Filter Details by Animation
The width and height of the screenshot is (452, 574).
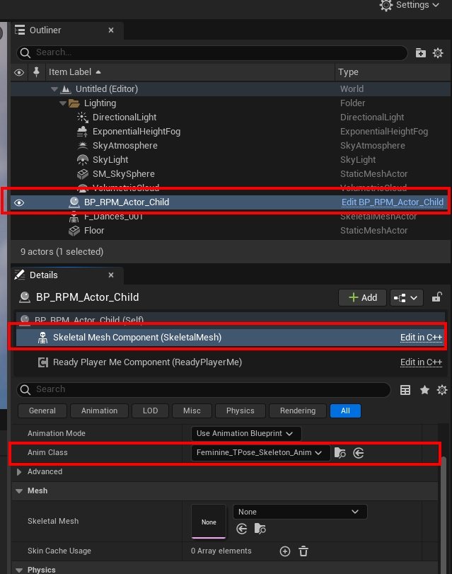[x=99, y=411]
